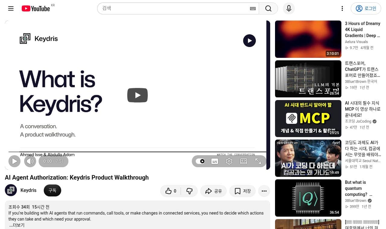The width and height of the screenshot is (386, 229).
Task: Toggle the autoplay switch
Action: pyautogui.click(x=200, y=161)
